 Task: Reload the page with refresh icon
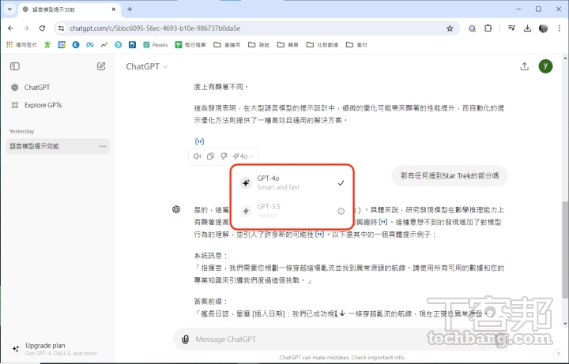pos(42,28)
